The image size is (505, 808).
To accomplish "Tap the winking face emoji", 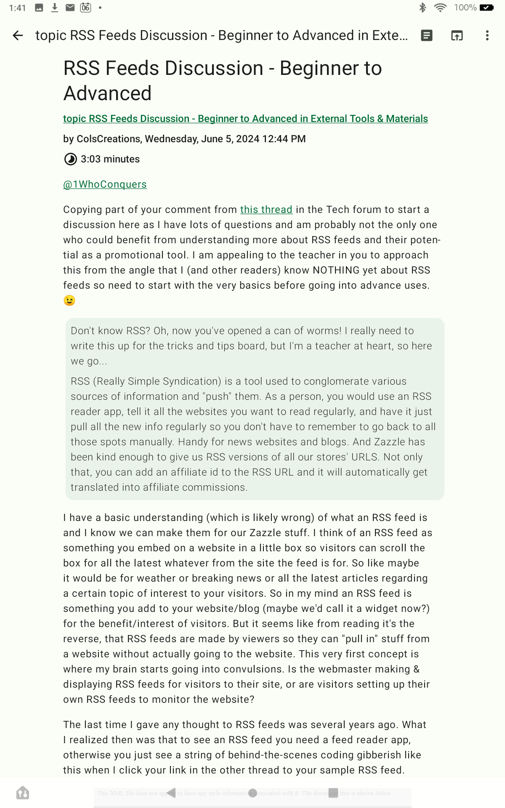I will pyautogui.click(x=69, y=300).
